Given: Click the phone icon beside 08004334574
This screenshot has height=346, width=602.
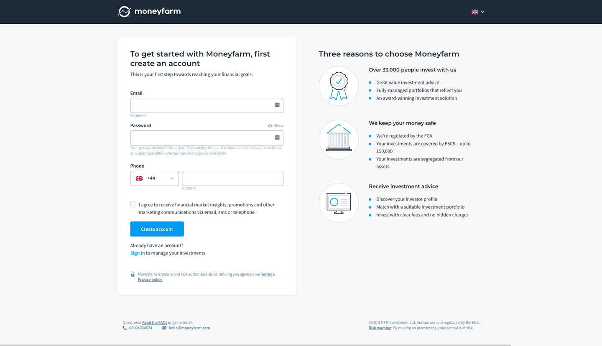Looking at the screenshot, I should coord(125,328).
